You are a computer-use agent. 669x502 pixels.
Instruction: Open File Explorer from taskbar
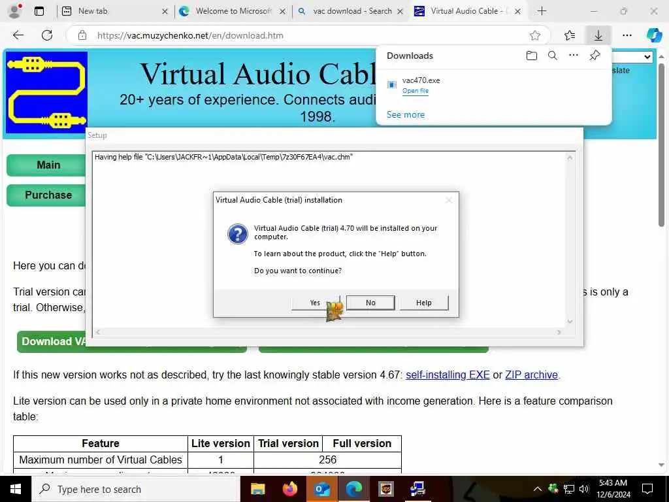257,489
